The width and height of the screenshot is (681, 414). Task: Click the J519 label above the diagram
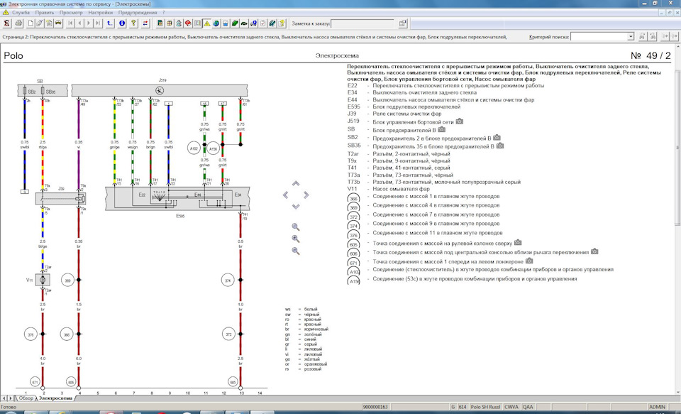pos(162,80)
